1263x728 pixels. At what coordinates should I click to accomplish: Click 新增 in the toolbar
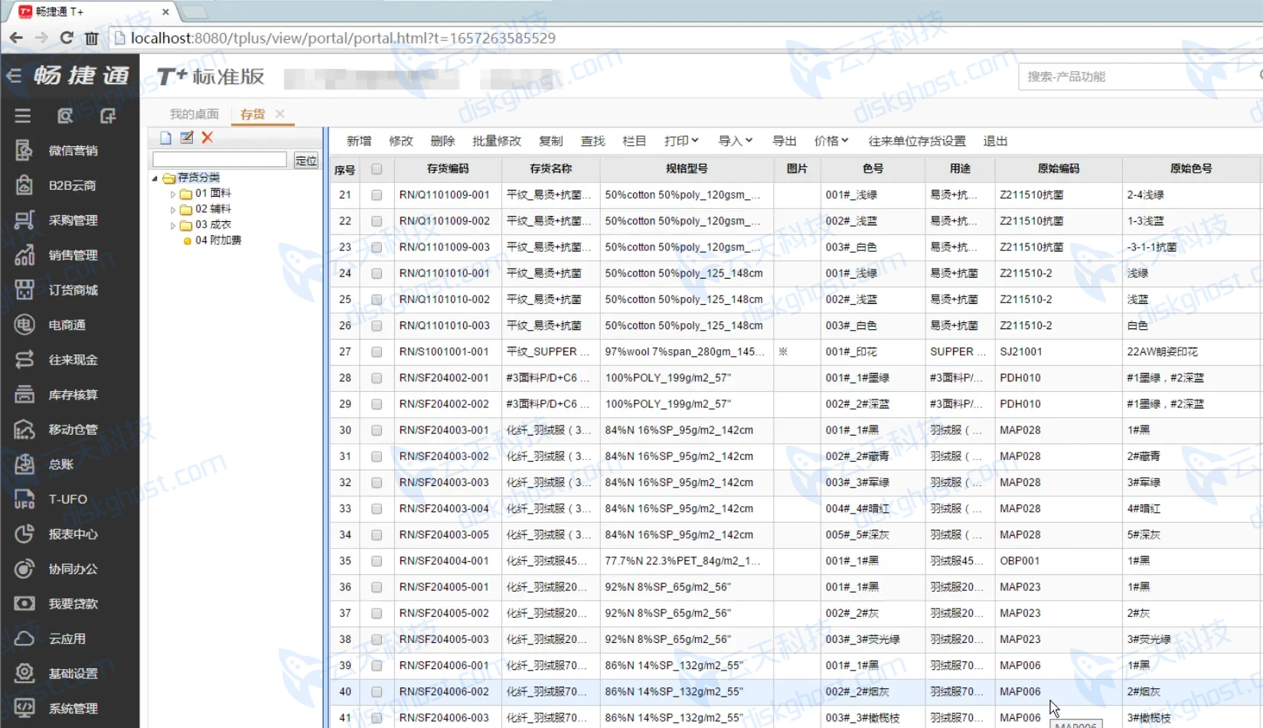pos(359,141)
